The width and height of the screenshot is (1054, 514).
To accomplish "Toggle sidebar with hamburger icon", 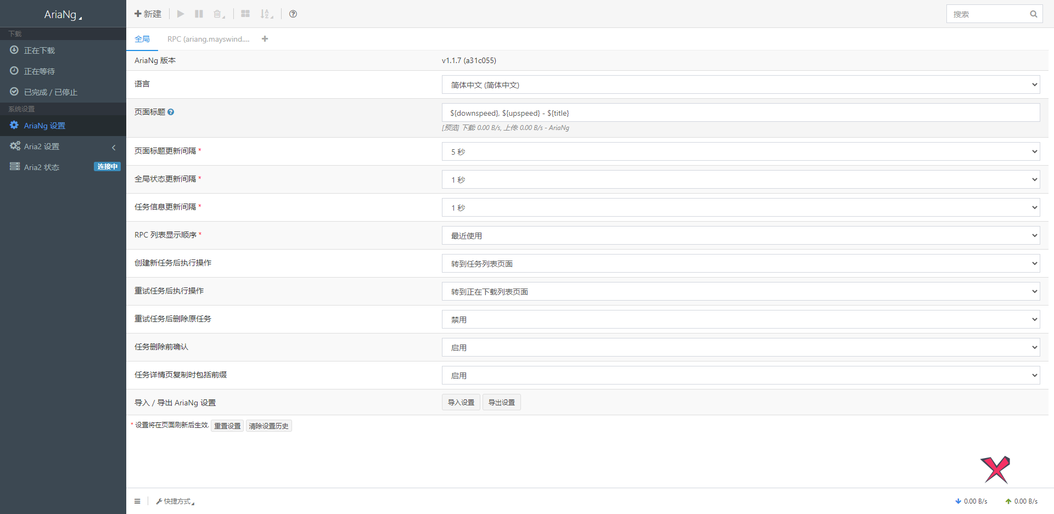I will 137,501.
